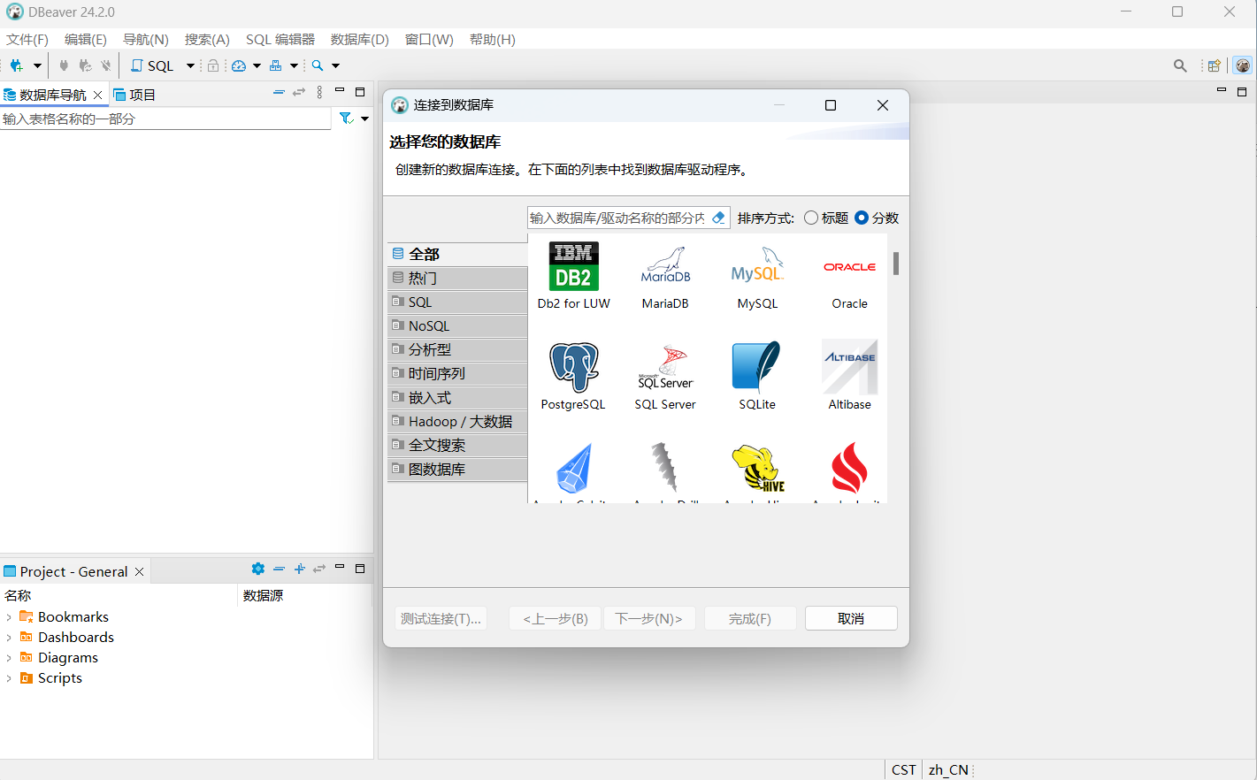This screenshot has height=780, width=1257.
Task: Open the 搜索(A) menu
Action: point(207,40)
